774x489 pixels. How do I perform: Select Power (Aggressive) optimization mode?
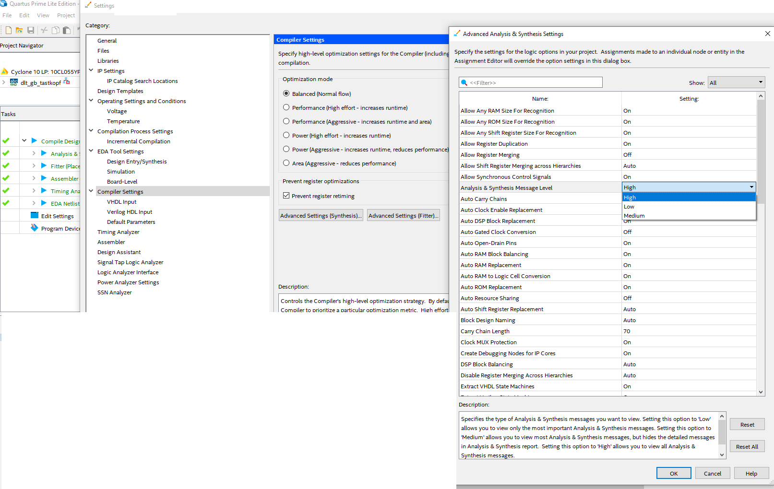[286, 149]
